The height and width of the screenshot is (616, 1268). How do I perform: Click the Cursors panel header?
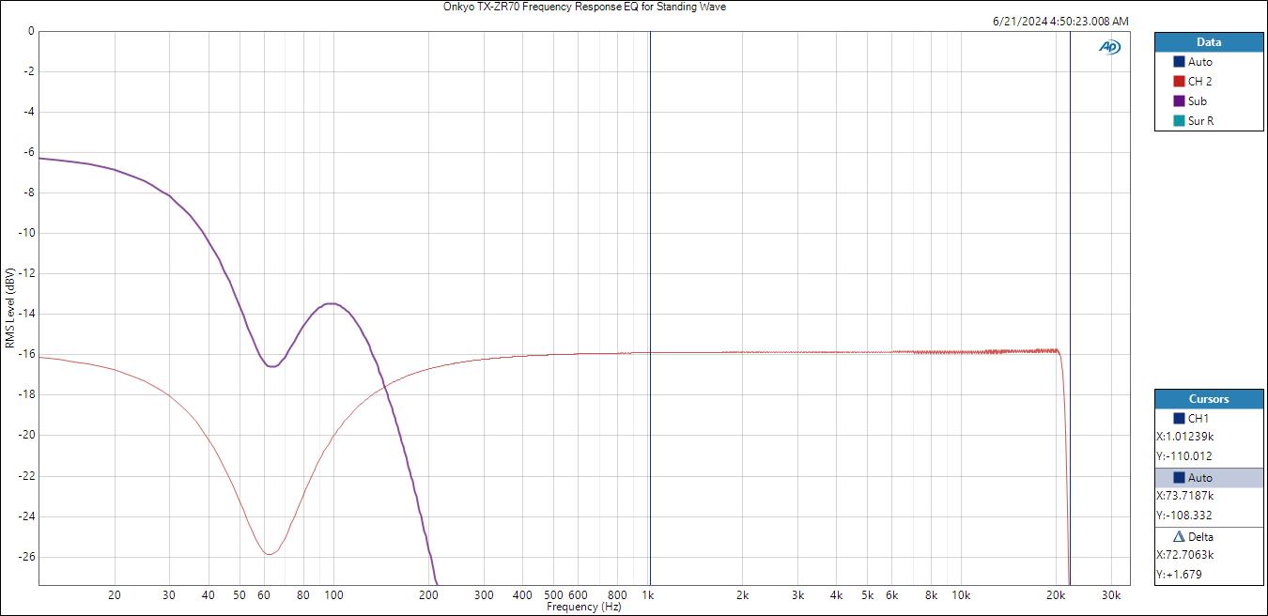point(1209,399)
